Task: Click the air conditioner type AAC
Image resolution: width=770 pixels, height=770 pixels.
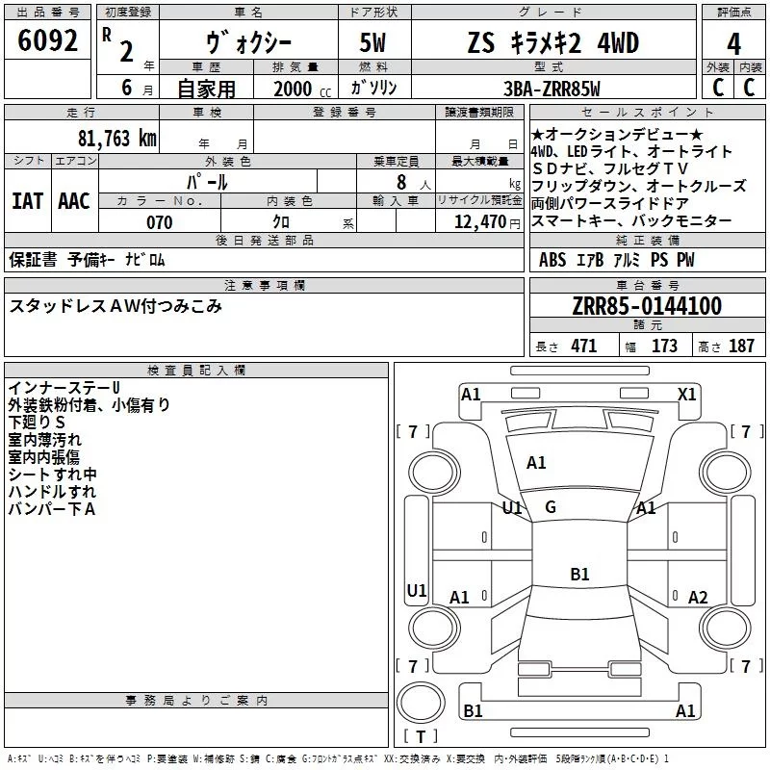Action: pyautogui.click(x=74, y=201)
